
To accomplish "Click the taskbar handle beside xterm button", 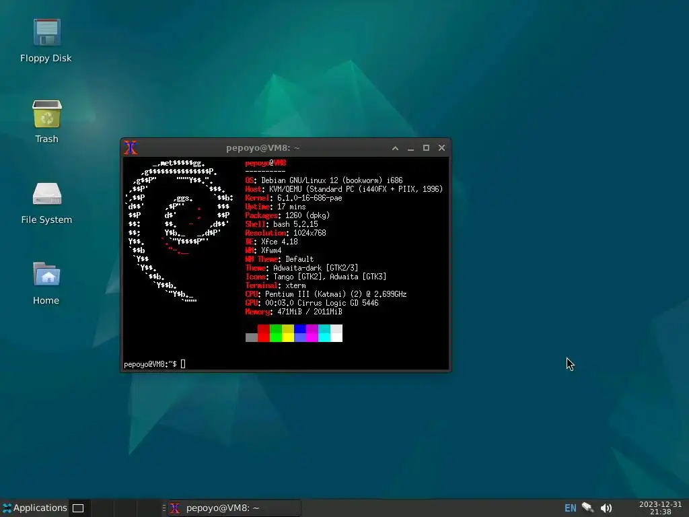I will 164,508.
